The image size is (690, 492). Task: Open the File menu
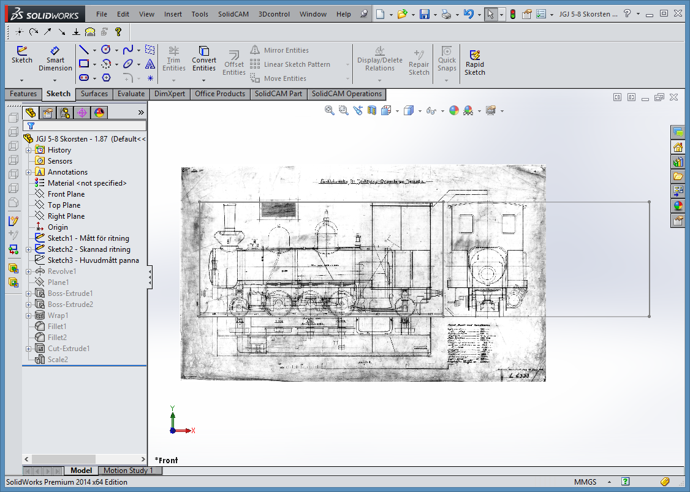102,14
